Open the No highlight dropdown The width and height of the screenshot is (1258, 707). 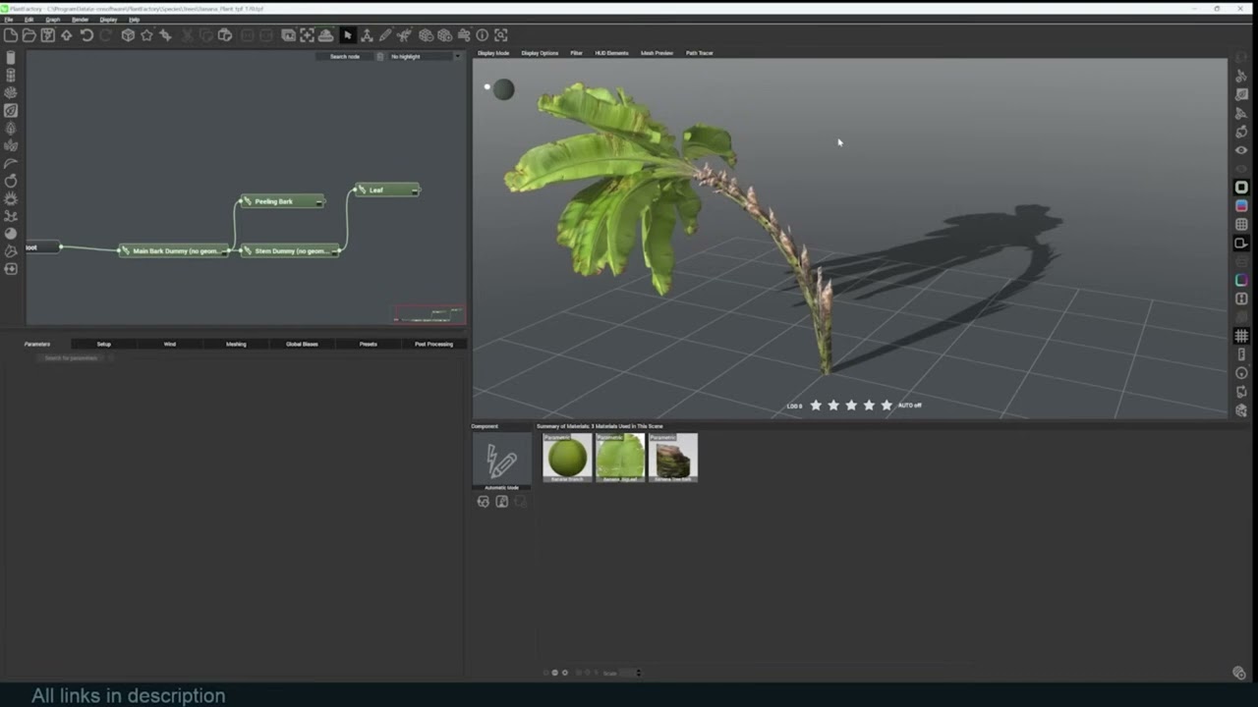425,57
